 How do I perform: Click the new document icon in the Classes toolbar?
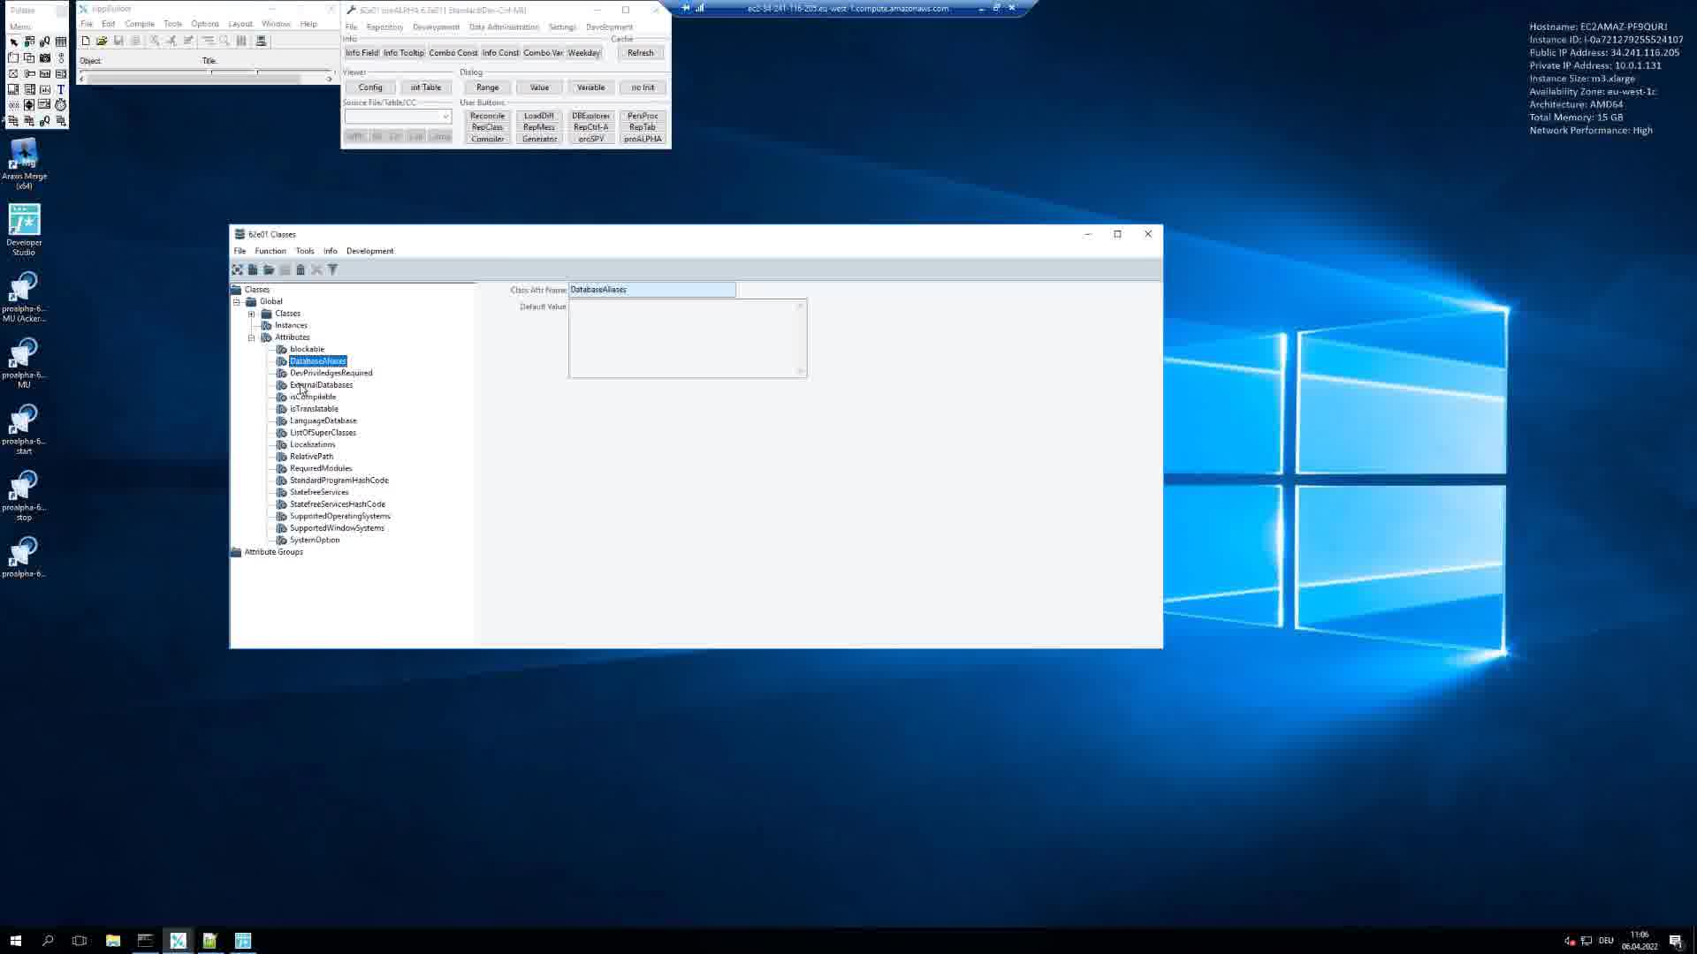pyautogui.click(x=253, y=269)
